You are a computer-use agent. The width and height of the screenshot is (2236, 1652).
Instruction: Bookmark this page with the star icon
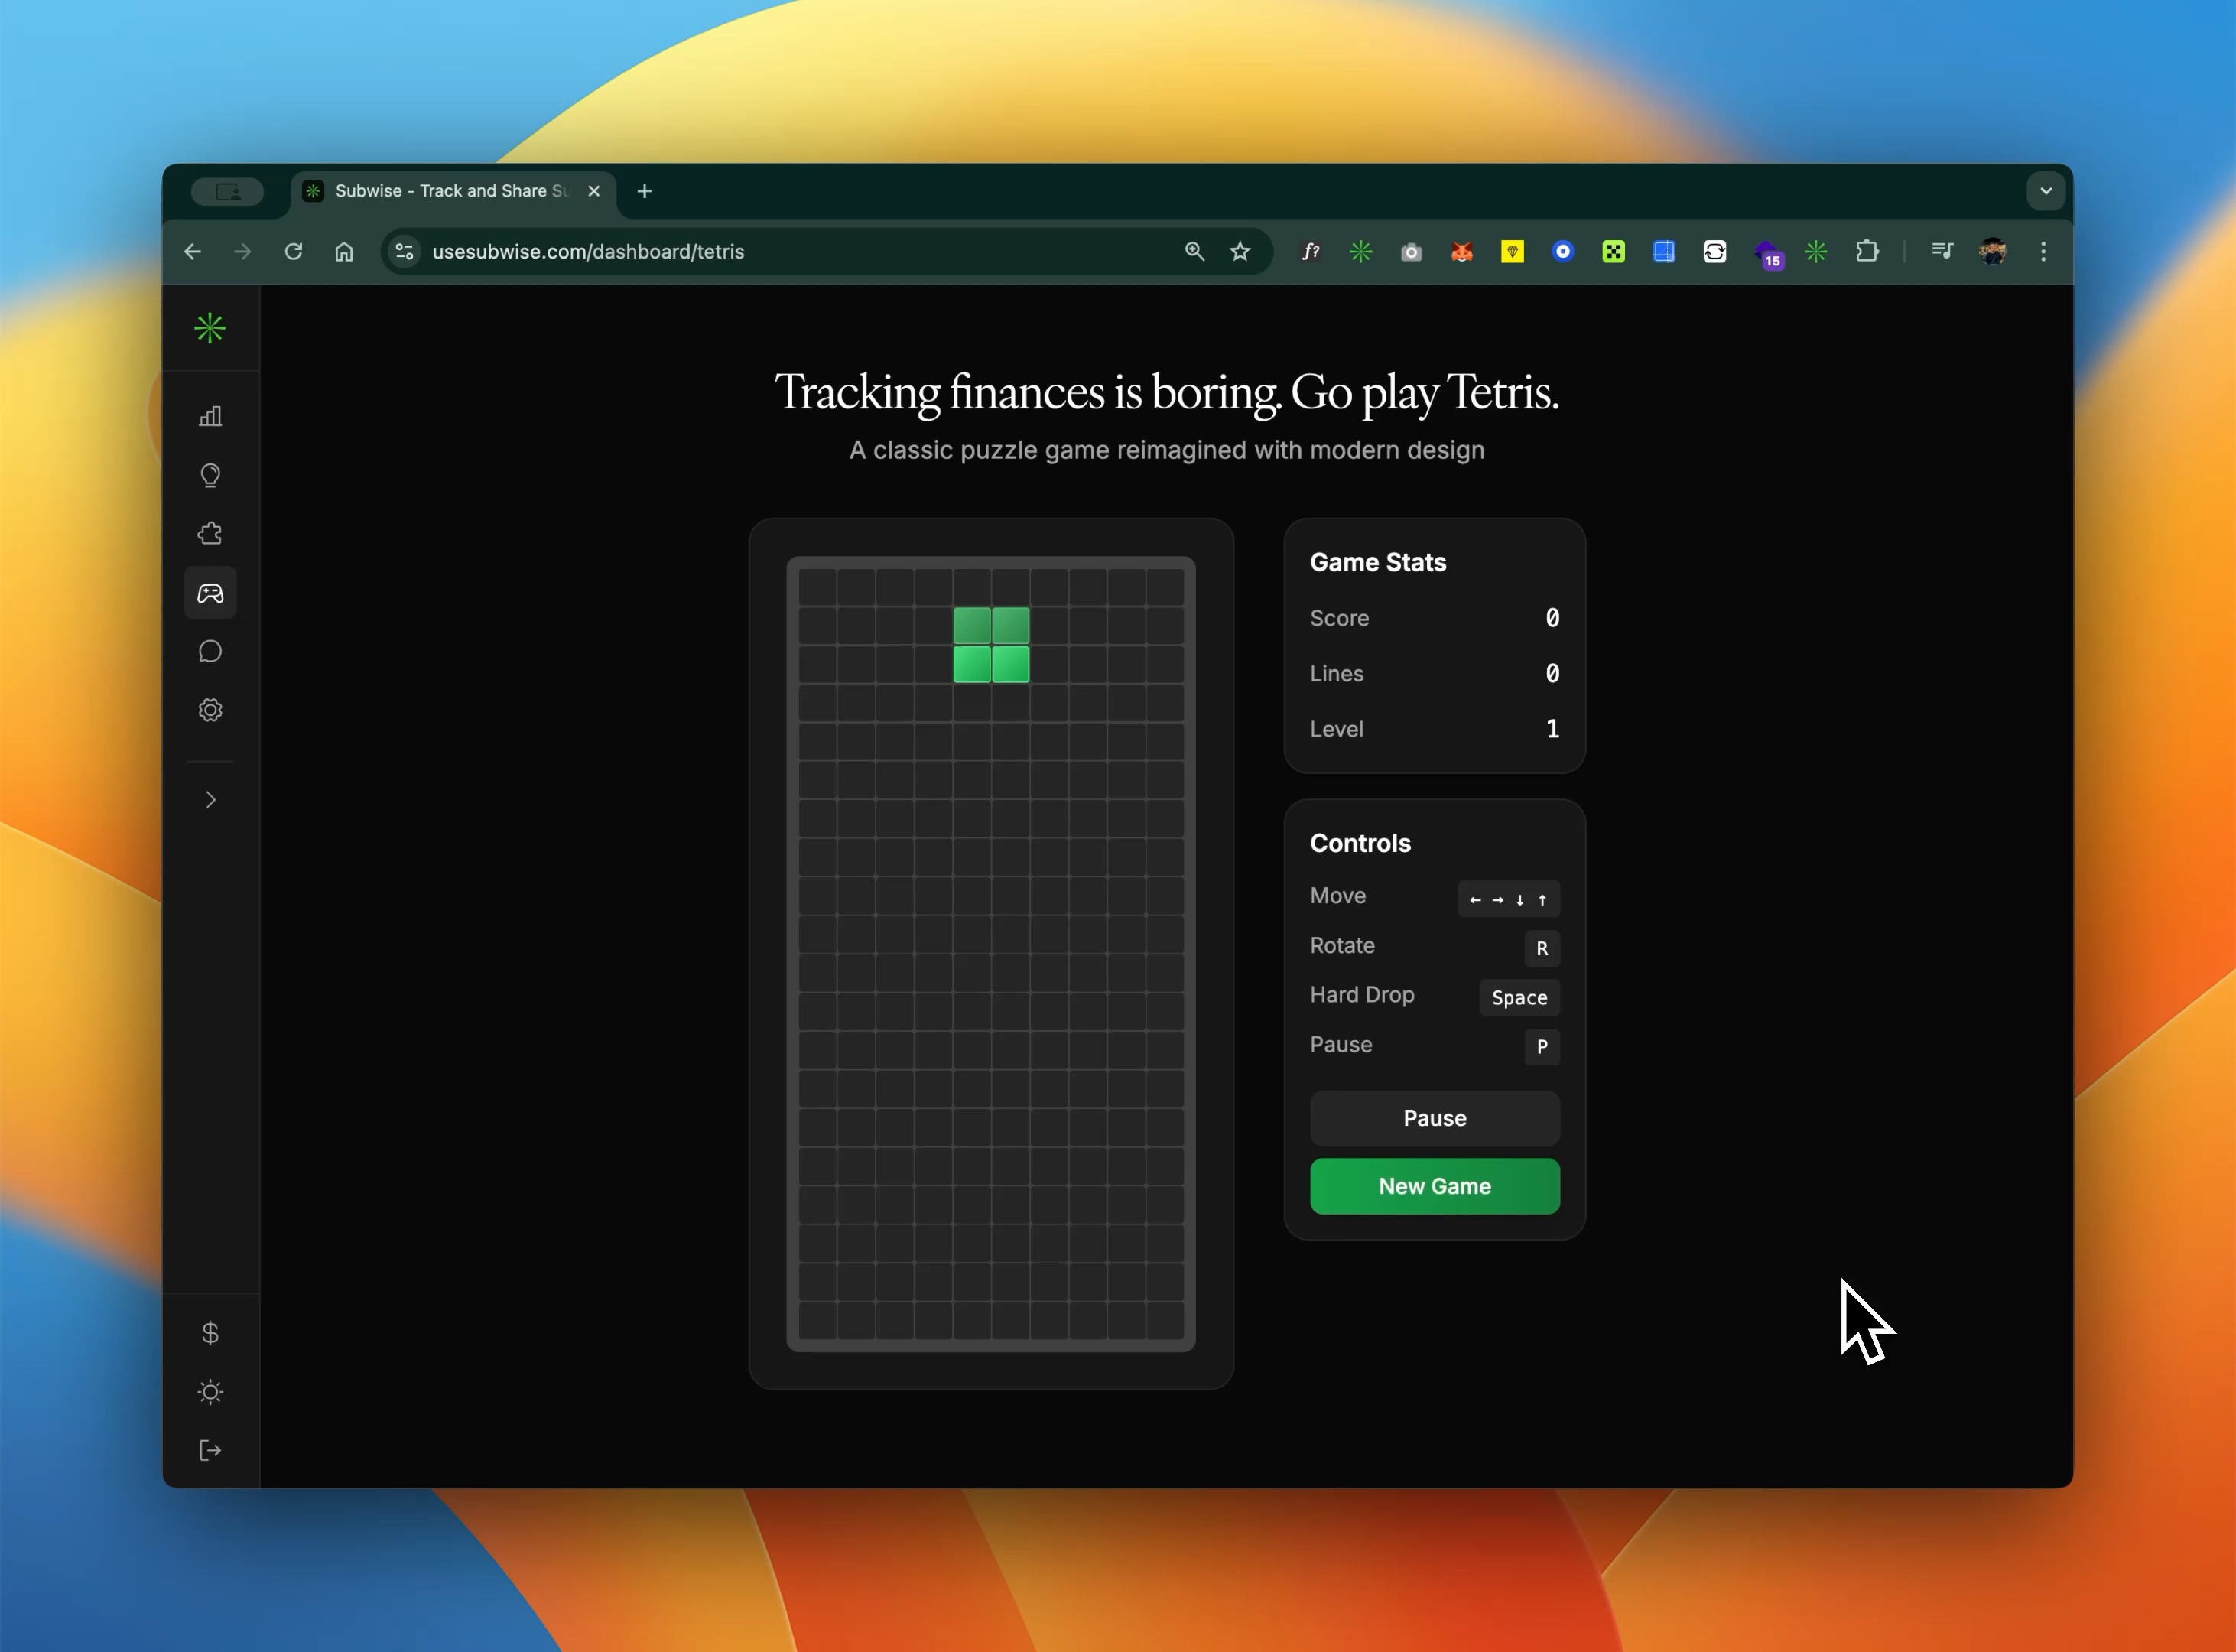coord(1240,252)
